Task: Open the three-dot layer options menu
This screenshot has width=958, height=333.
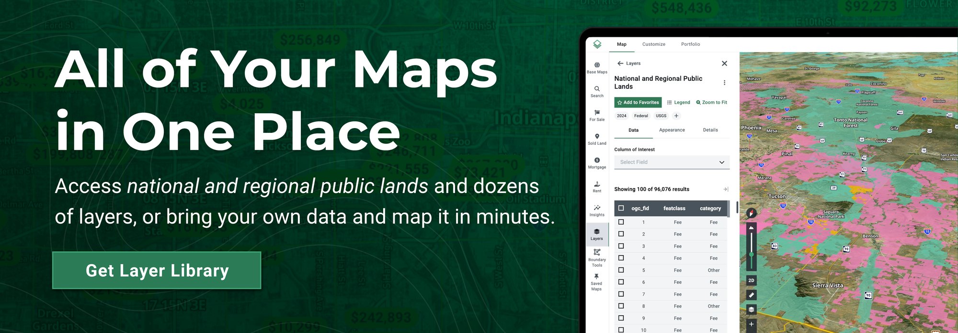Action: tap(724, 83)
